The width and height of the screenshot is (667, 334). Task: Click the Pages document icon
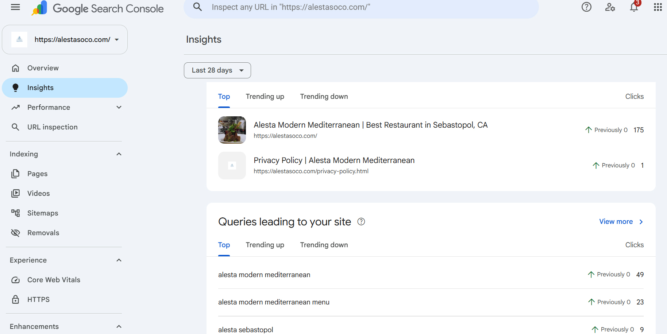coord(15,174)
